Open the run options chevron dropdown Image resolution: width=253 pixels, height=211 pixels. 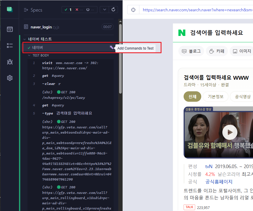(104, 10)
